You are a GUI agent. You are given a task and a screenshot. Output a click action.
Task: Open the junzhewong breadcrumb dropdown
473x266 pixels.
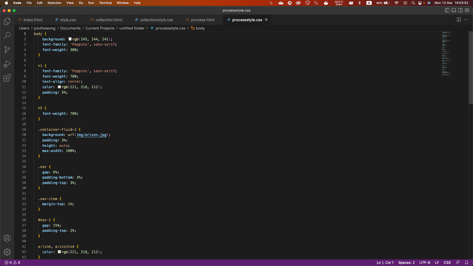pos(44,28)
